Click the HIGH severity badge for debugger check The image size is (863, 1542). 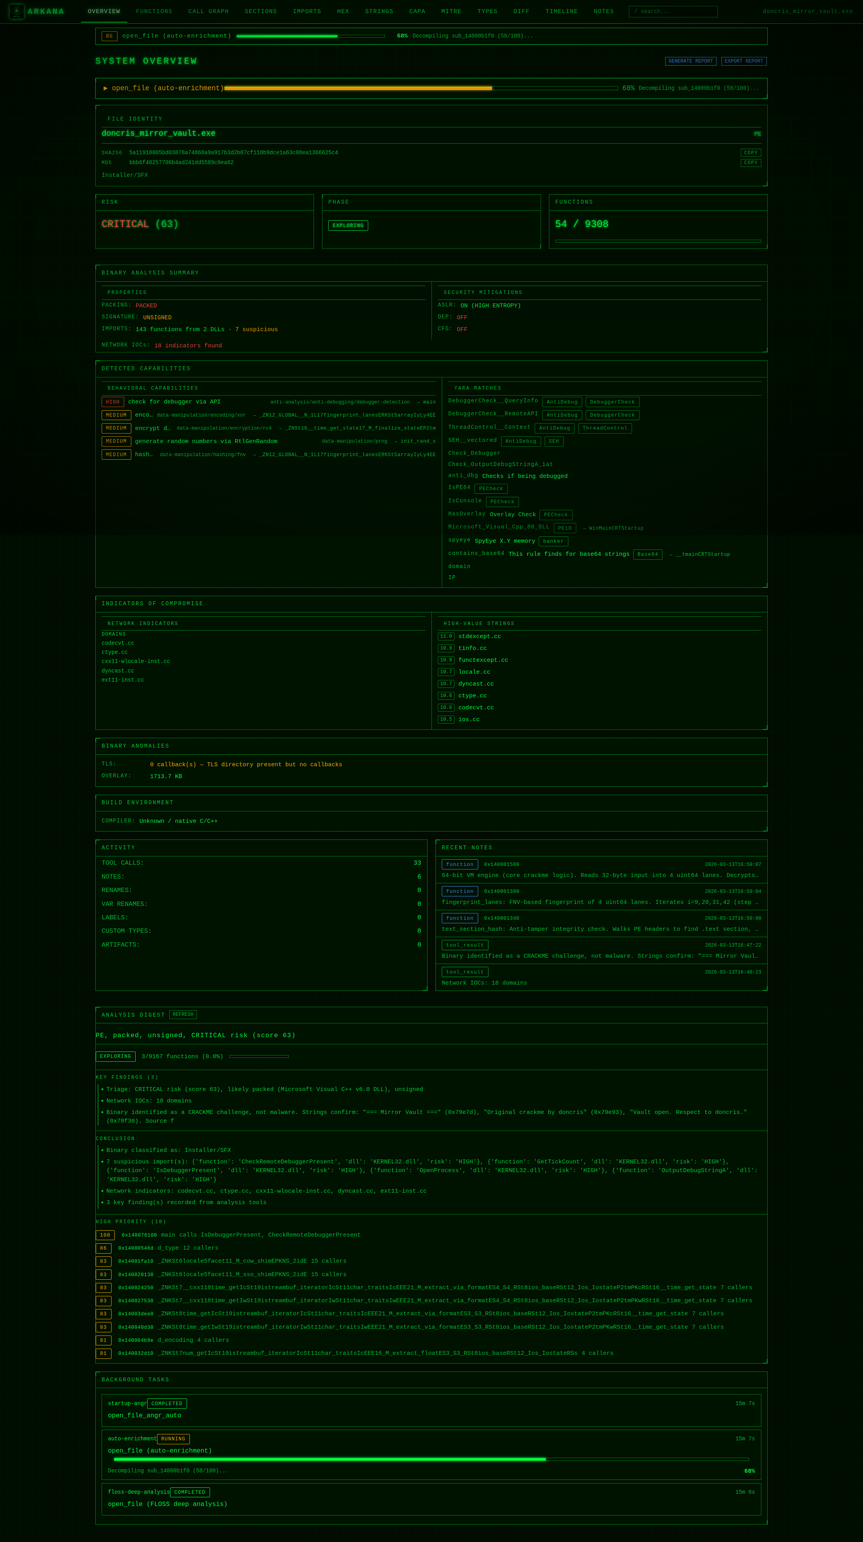point(112,402)
